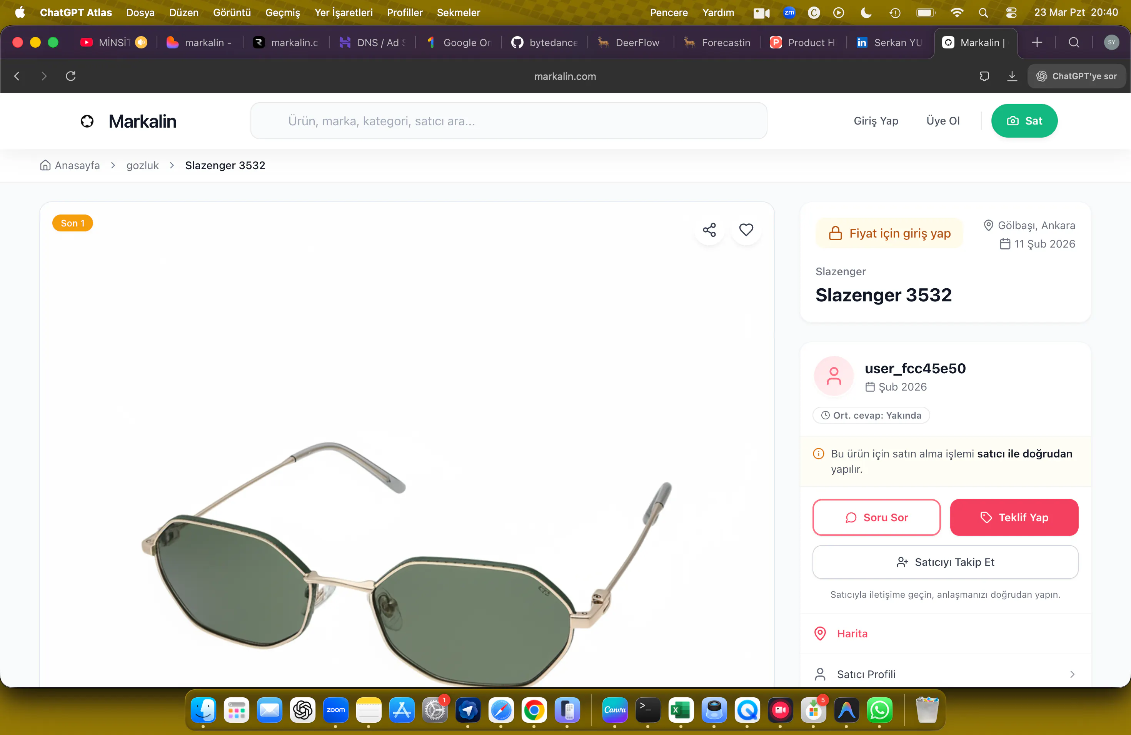Open the downloads icon in browser toolbar
The width and height of the screenshot is (1131, 735).
pos(1012,76)
